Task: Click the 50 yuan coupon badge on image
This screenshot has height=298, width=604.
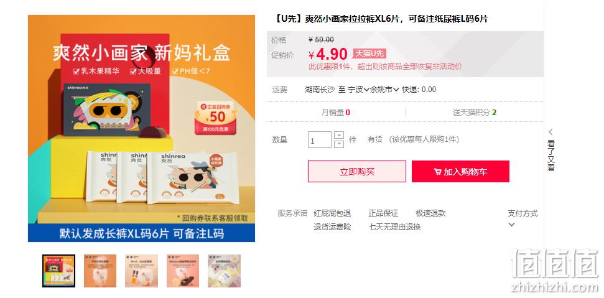Action: [216, 118]
